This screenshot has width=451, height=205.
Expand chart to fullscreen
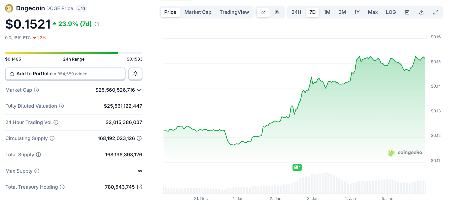[x=436, y=12]
